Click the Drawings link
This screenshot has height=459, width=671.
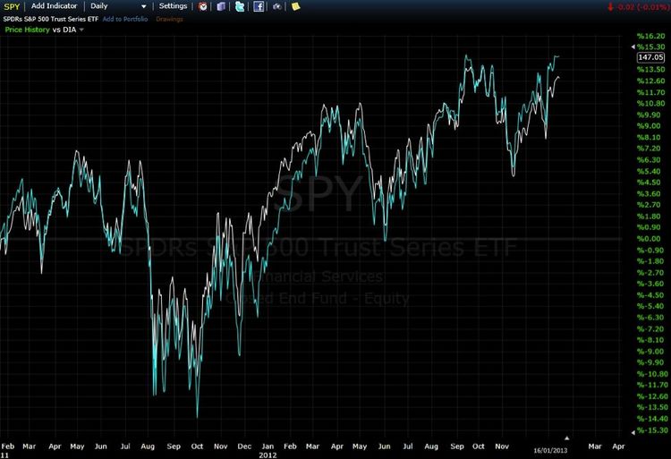tap(170, 18)
